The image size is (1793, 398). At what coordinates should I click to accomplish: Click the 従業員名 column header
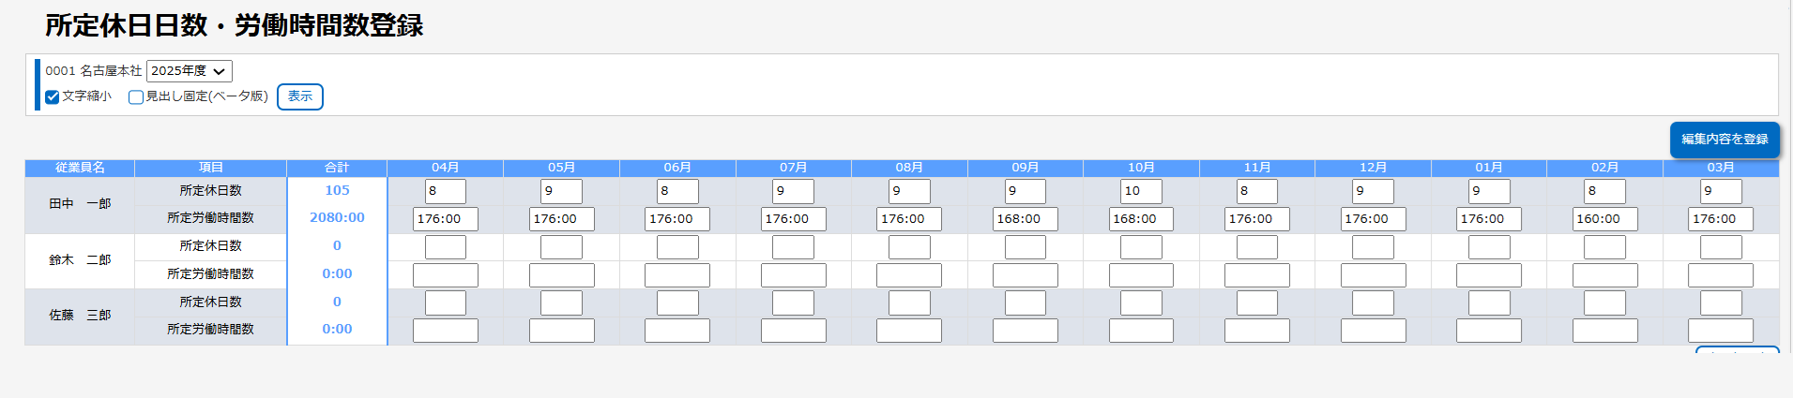80,168
